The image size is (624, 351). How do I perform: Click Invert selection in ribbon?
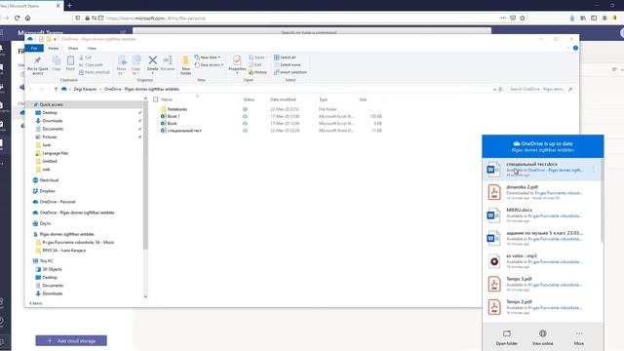click(x=291, y=72)
